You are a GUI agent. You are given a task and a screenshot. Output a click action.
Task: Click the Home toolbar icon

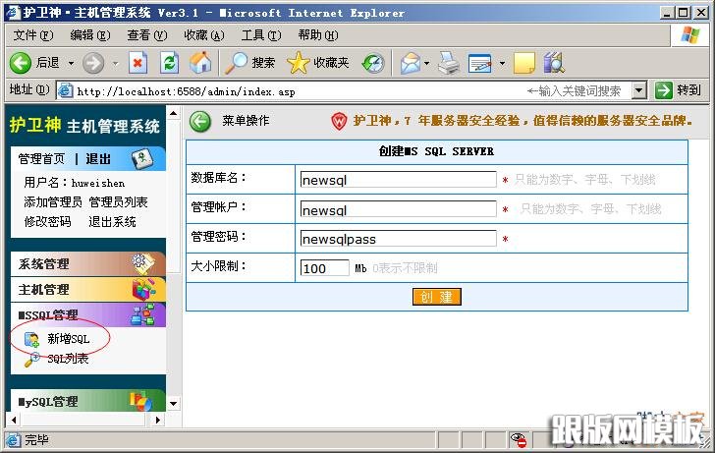coord(200,63)
